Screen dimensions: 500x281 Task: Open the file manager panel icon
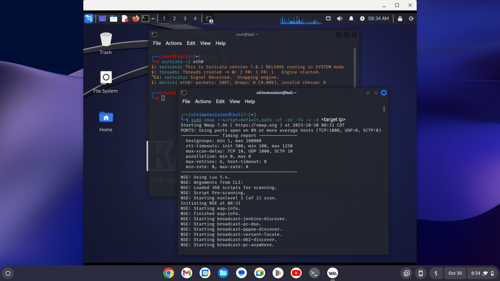tap(114, 18)
